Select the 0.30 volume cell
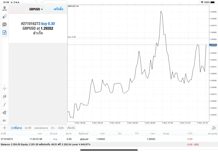Screen dimensions: 218x152 click(69, 139)
